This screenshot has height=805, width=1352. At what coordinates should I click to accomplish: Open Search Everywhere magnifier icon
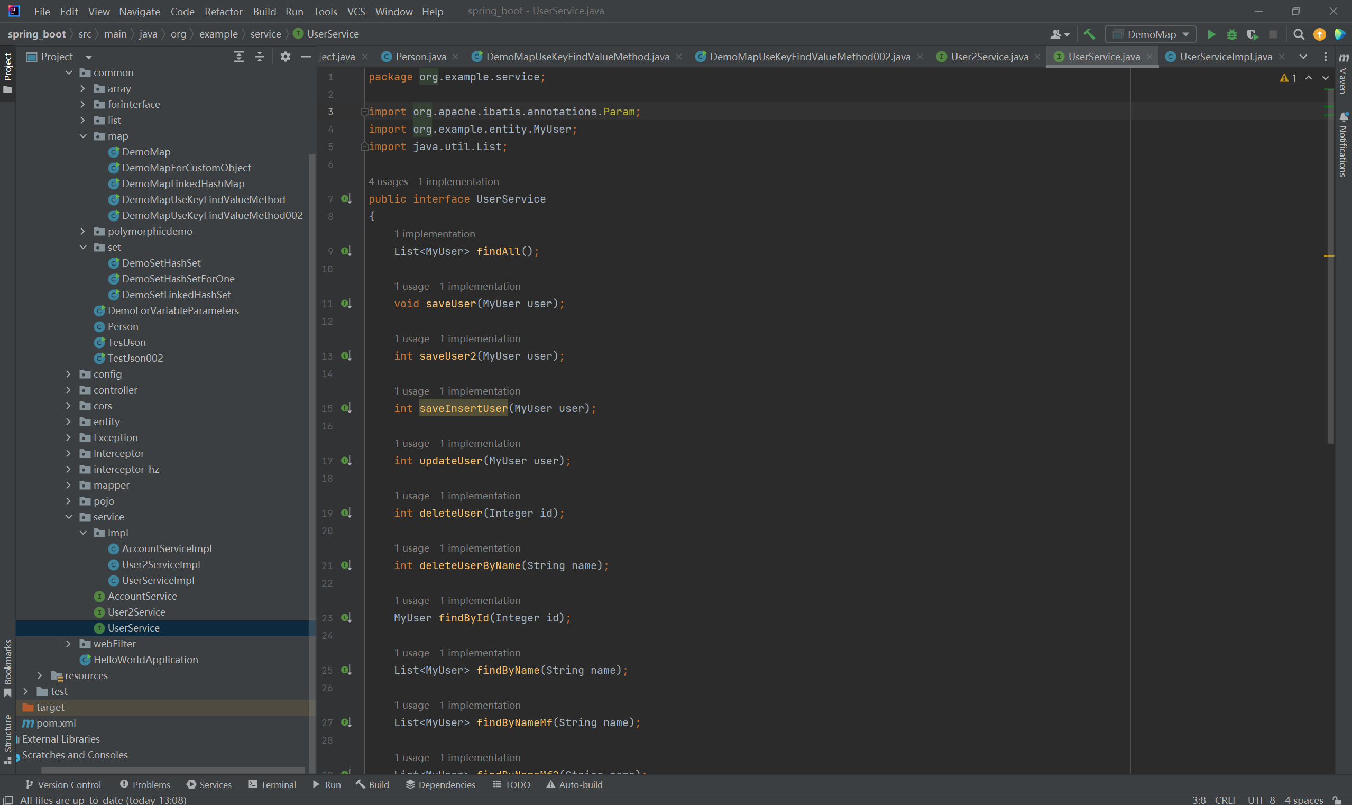point(1298,34)
